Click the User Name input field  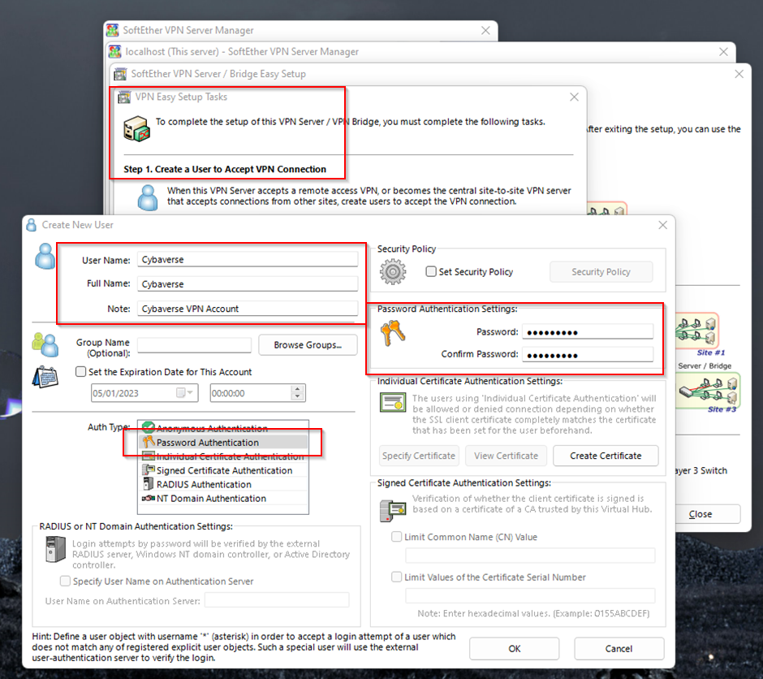[x=248, y=259]
